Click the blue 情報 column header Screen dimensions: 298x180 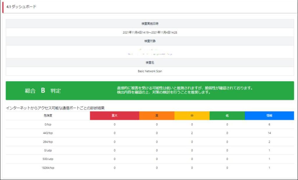pos(269,115)
